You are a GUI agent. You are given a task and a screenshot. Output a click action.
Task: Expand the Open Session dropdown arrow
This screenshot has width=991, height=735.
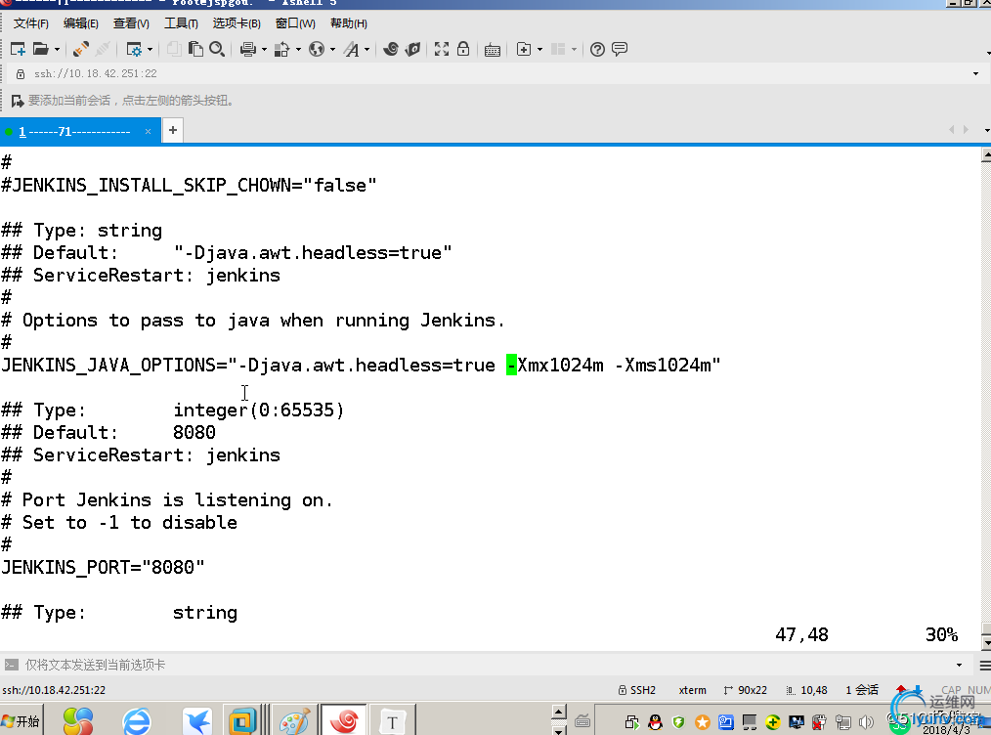(x=57, y=49)
